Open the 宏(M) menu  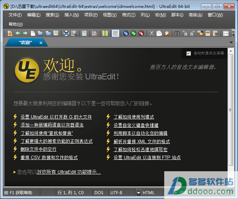click(160, 15)
